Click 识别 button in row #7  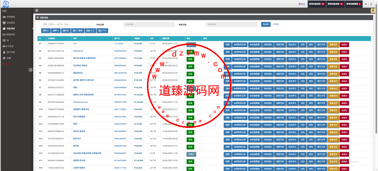click(303, 88)
